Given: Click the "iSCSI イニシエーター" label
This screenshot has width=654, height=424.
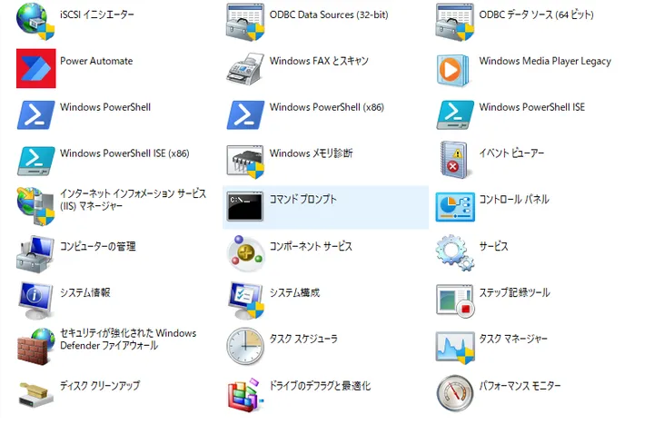Looking at the screenshot, I should coord(97,15).
